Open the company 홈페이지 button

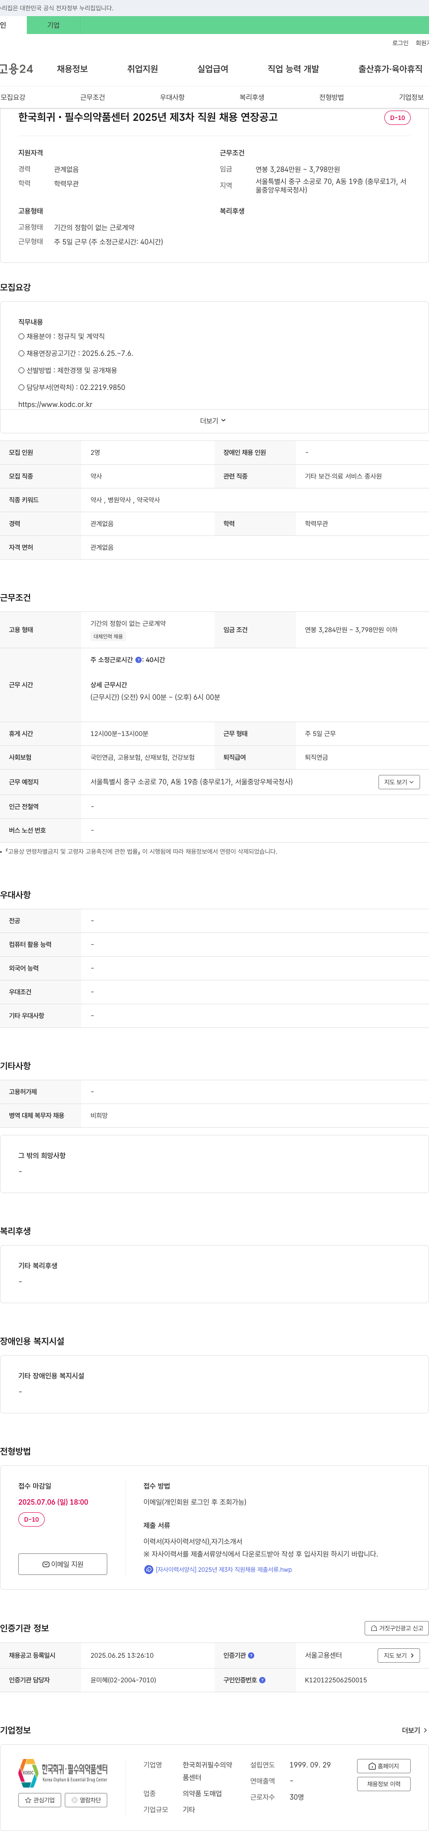383,1766
